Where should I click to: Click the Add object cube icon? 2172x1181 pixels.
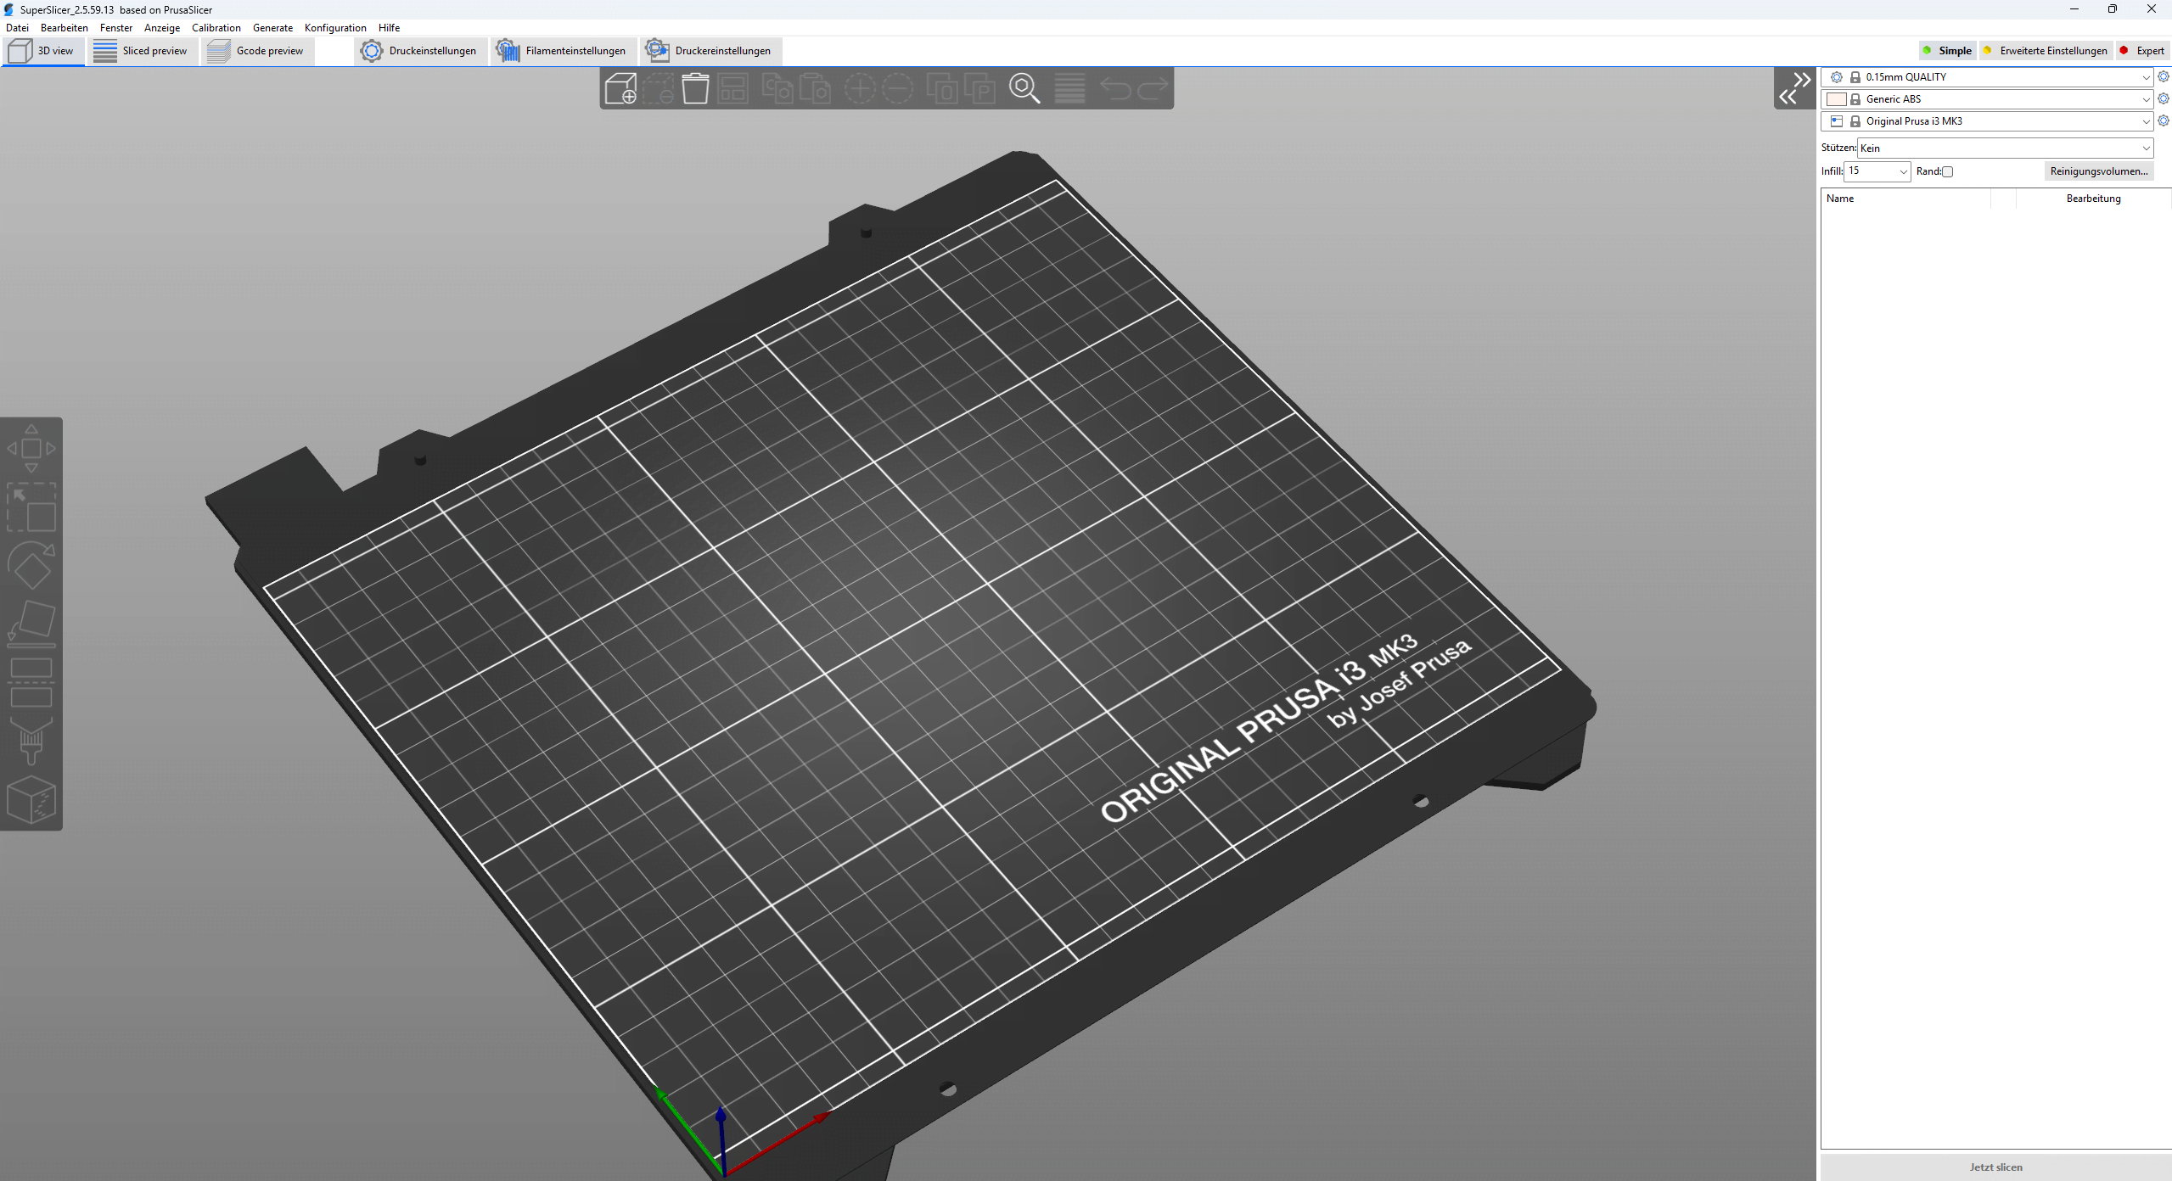click(x=620, y=88)
